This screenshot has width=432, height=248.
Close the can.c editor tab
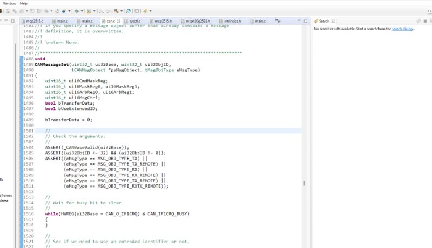tap(119, 21)
